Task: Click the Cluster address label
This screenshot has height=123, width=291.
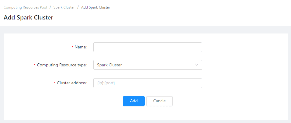Action: (72, 83)
